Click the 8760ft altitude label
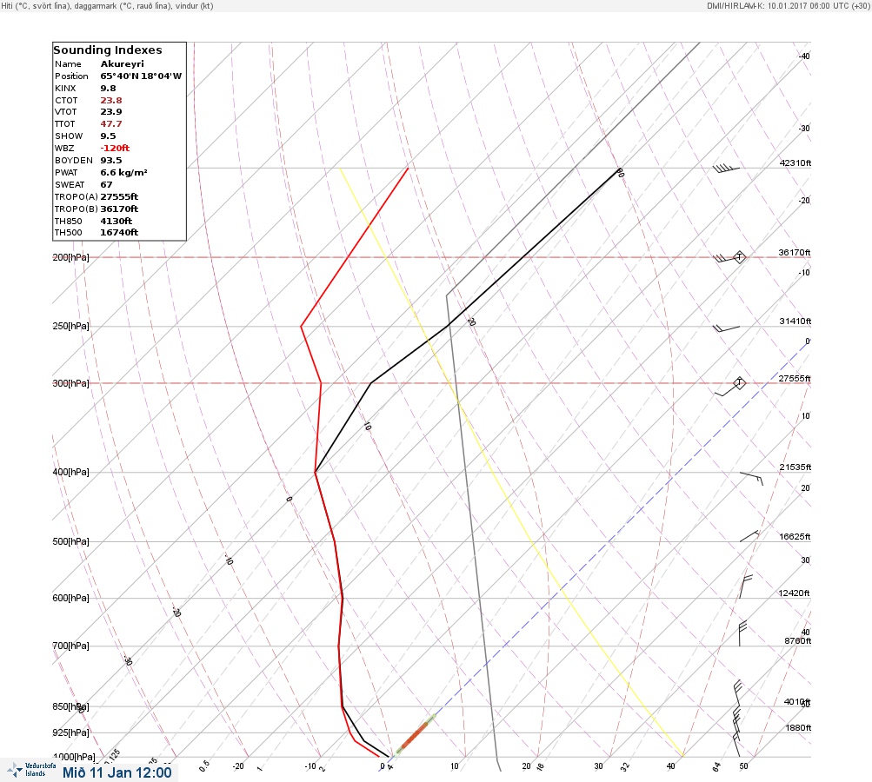Screen dimensions: 872x782 pos(797,641)
